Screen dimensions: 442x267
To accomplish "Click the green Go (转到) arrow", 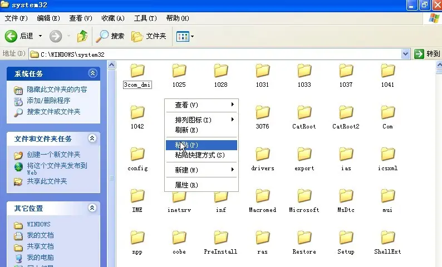I will click(419, 54).
